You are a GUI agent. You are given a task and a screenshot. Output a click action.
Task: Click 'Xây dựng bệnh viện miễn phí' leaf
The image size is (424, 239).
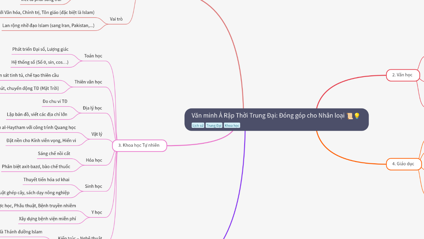click(47, 219)
